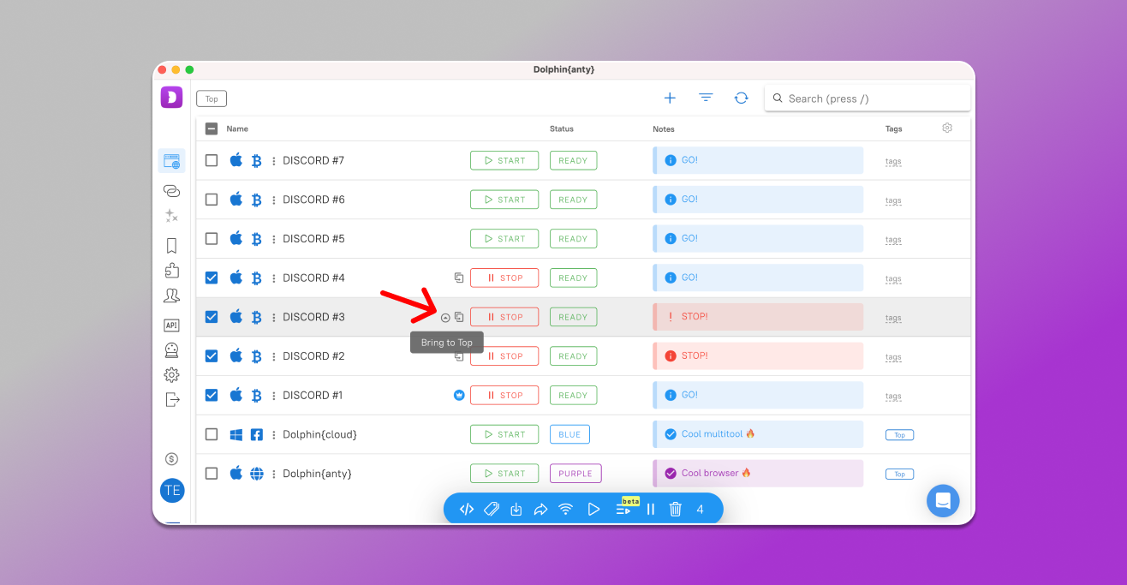Click window arrange icon for DISCORD #3
The height and width of the screenshot is (585, 1127).
[x=459, y=317]
